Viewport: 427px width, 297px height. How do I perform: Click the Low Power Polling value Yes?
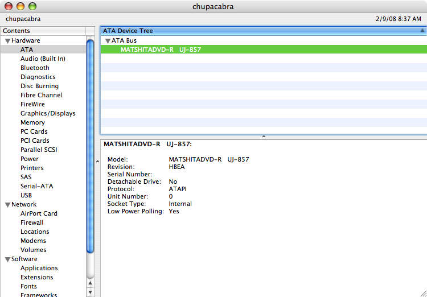pos(174,211)
